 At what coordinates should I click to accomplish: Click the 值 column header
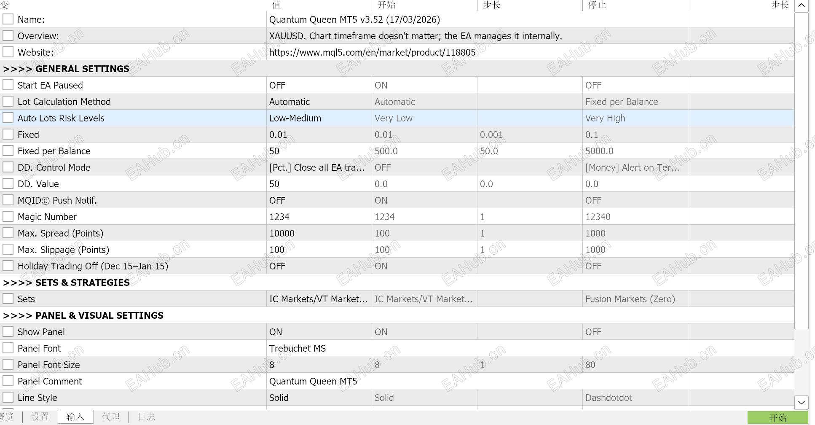coord(277,5)
